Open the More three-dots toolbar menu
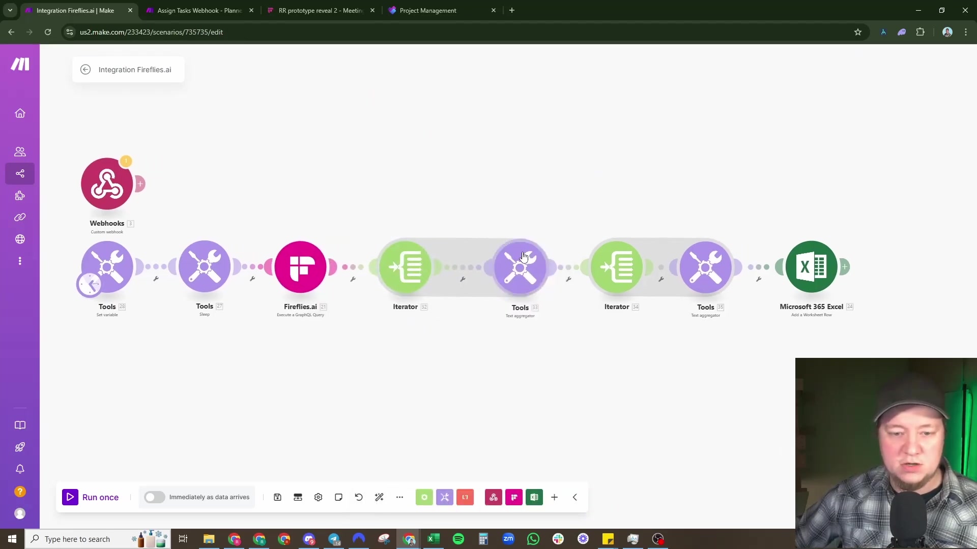This screenshot has width=977, height=549. pyautogui.click(x=399, y=497)
